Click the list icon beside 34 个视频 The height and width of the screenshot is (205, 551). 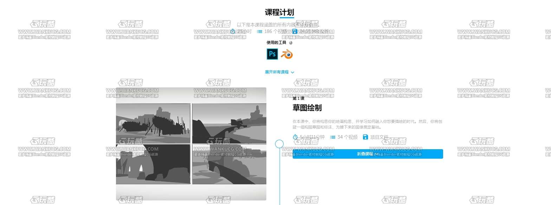(x=332, y=137)
